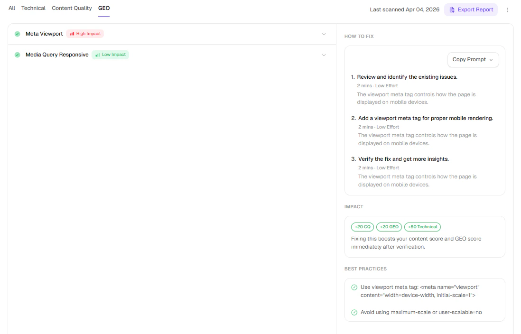Screen dimensions: 521x334
Task: Click step 'Add a viewport meta tag for proper mobile rendering.'
Action: pos(426,118)
